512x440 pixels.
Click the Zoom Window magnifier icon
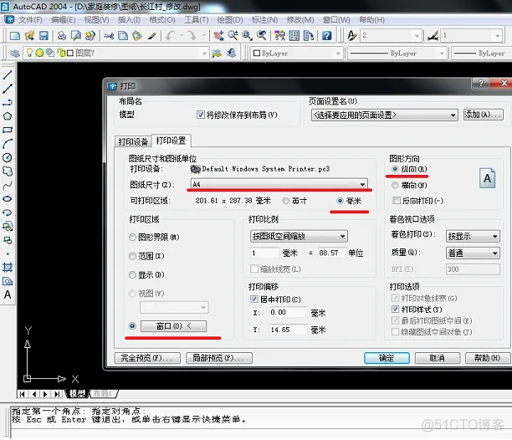point(247,36)
